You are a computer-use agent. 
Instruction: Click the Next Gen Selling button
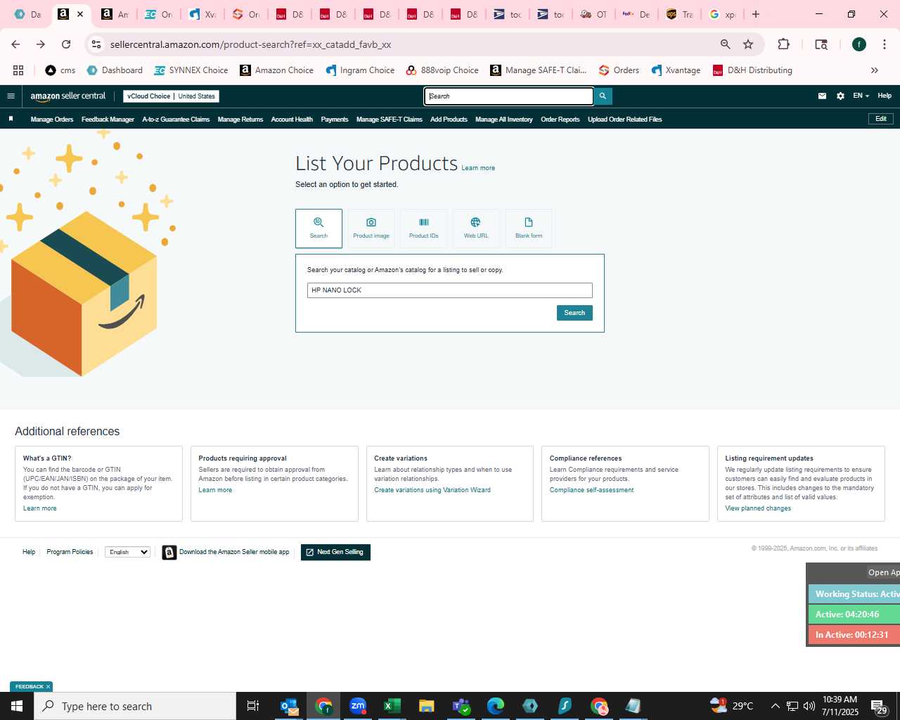pos(335,553)
